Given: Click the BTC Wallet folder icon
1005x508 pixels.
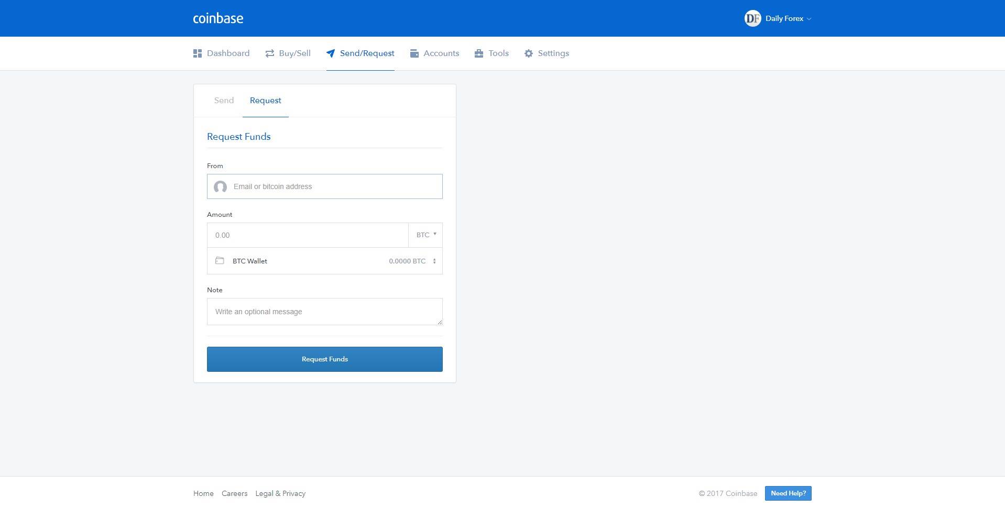Looking at the screenshot, I should click(x=220, y=261).
